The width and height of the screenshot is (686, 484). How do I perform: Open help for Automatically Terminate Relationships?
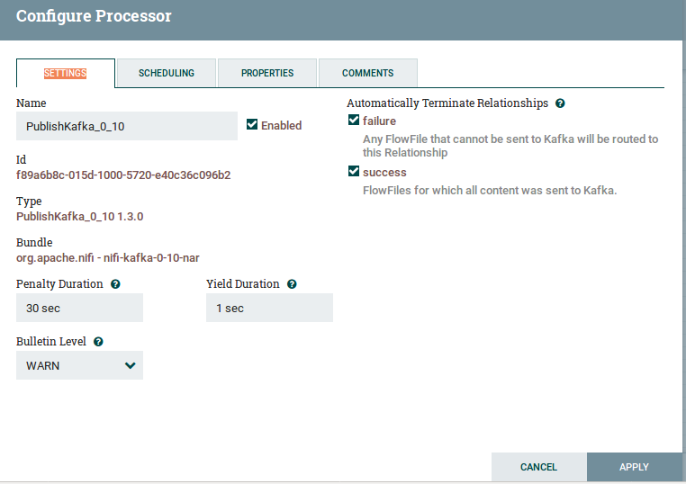[x=560, y=103]
